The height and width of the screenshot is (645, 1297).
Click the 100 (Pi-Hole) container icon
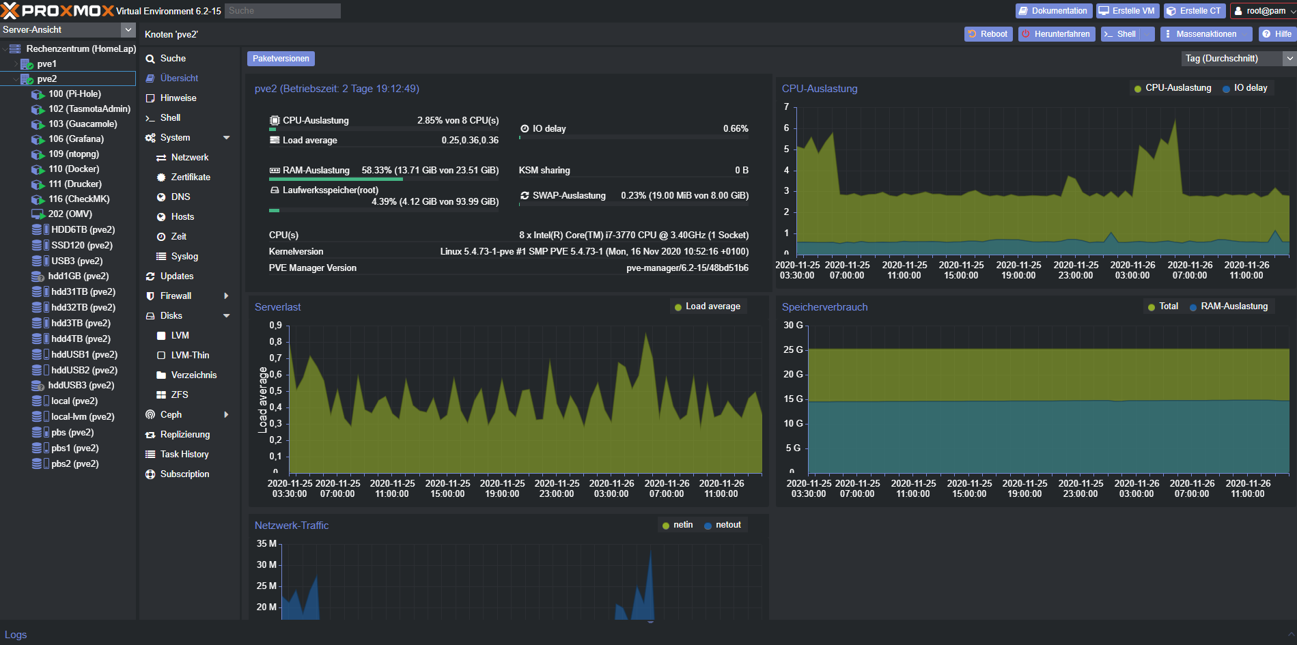pyautogui.click(x=38, y=94)
